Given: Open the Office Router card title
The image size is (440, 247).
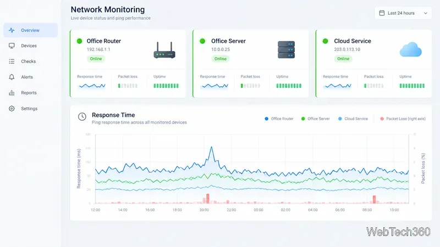Looking at the screenshot, I should [104, 41].
